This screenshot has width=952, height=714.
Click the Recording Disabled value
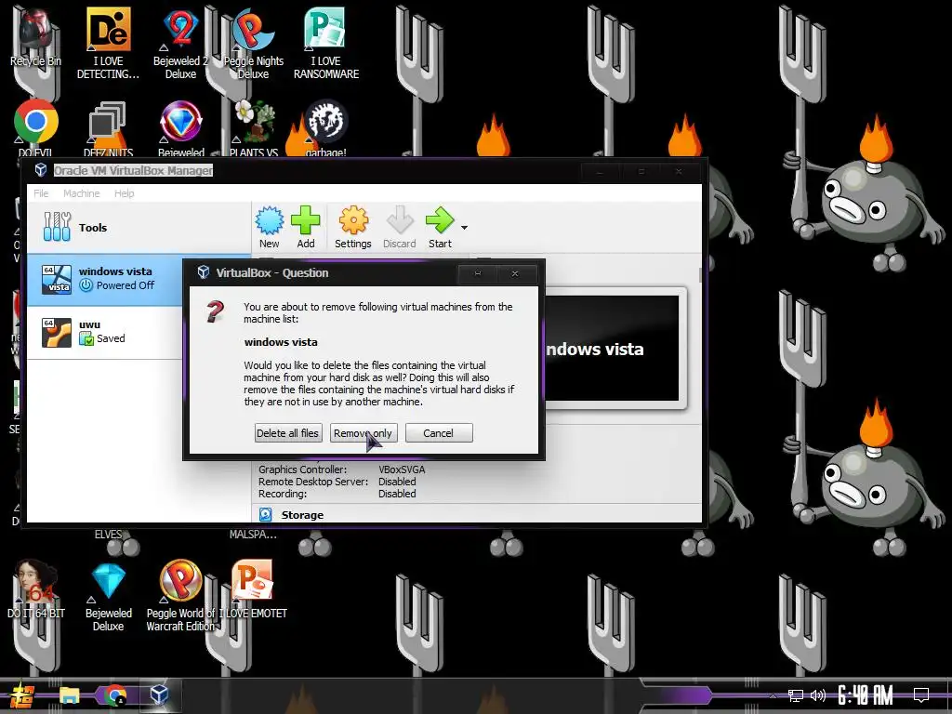(x=397, y=494)
